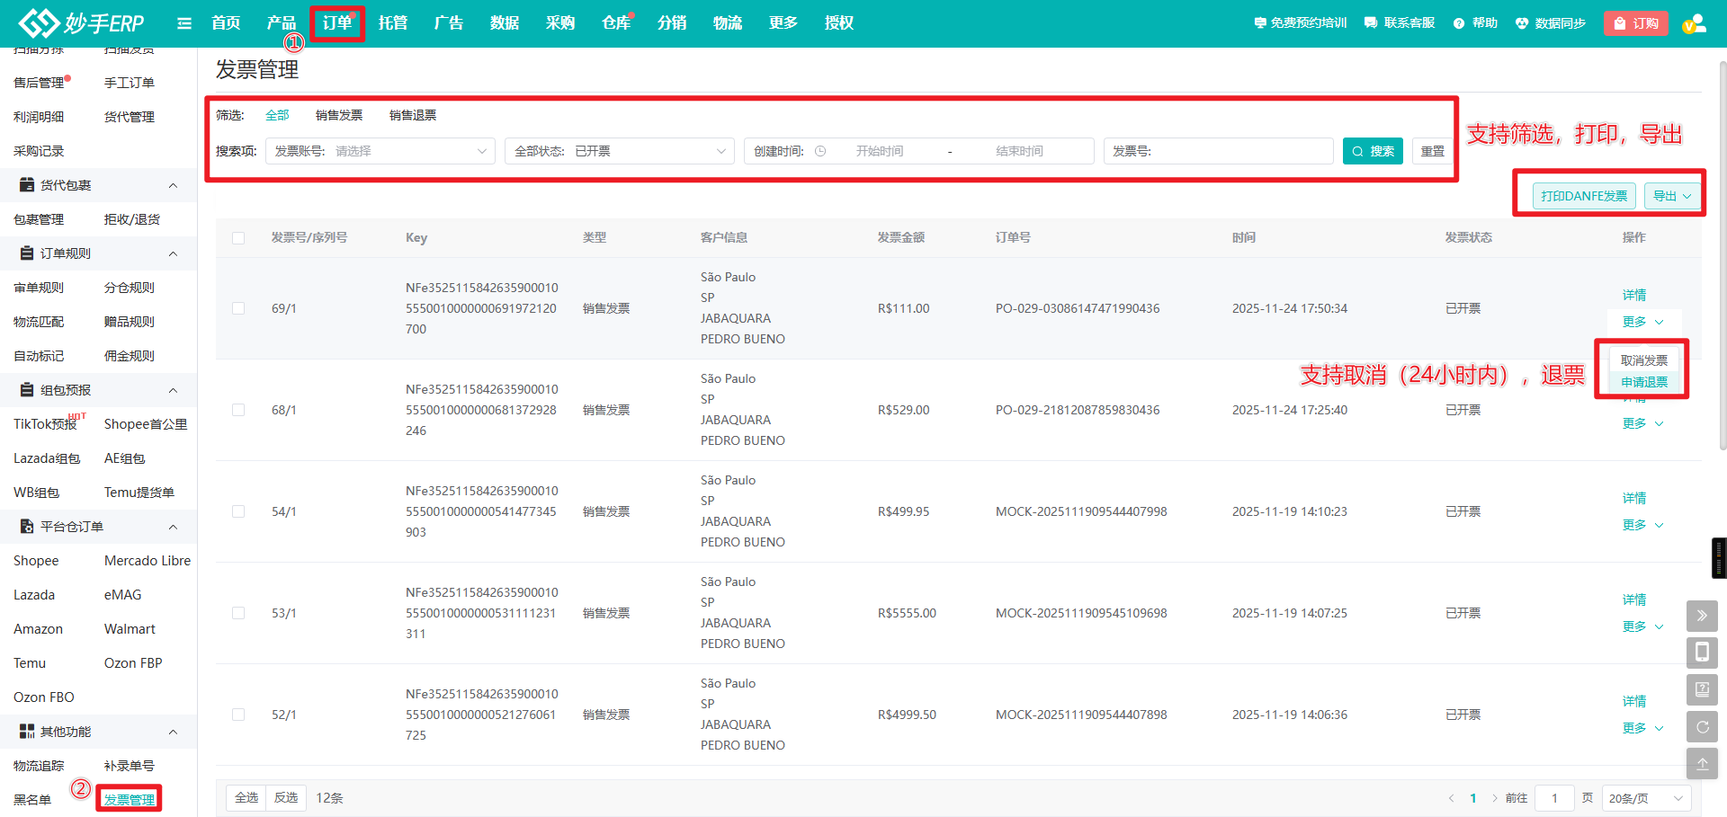
Task: Click the mobile phone floating sidebar icon
Action: coord(1702,652)
